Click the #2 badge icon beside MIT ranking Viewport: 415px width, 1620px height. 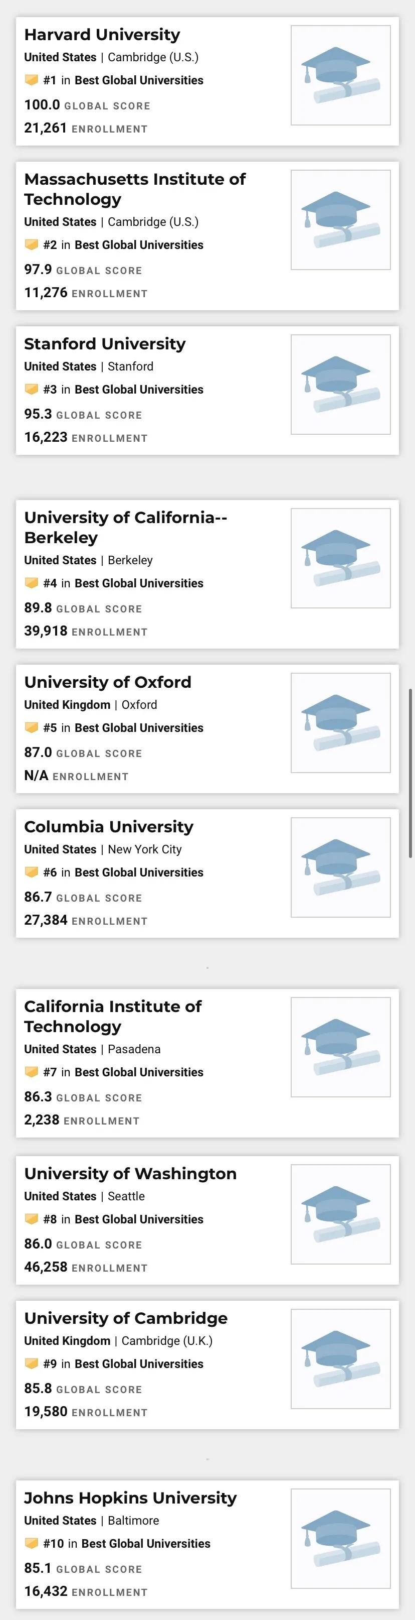click(32, 244)
